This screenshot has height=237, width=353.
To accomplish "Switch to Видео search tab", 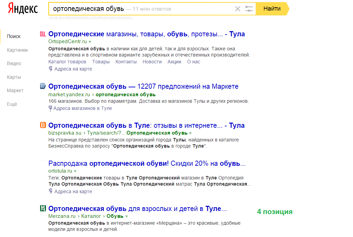I will click(x=14, y=63).
